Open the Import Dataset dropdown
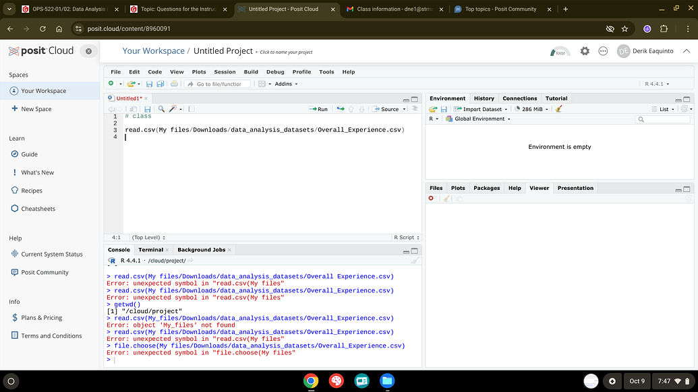Image resolution: width=698 pixels, height=392 pixels. point(479,108)
